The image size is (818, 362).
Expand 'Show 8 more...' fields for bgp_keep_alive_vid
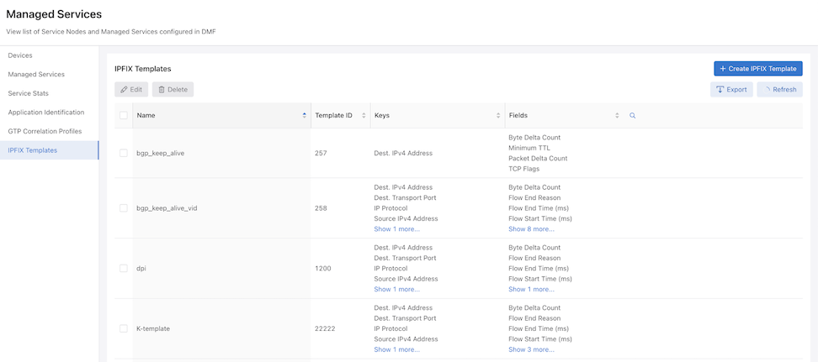[x=531, y=228]
